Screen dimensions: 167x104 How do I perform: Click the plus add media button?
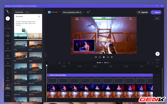(x=8, y=19)
